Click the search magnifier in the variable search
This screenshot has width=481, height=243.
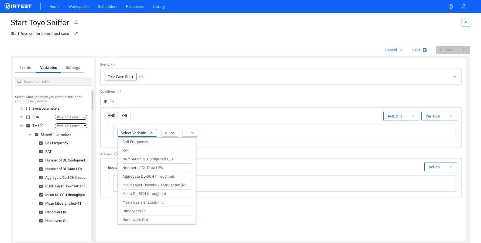19,81
